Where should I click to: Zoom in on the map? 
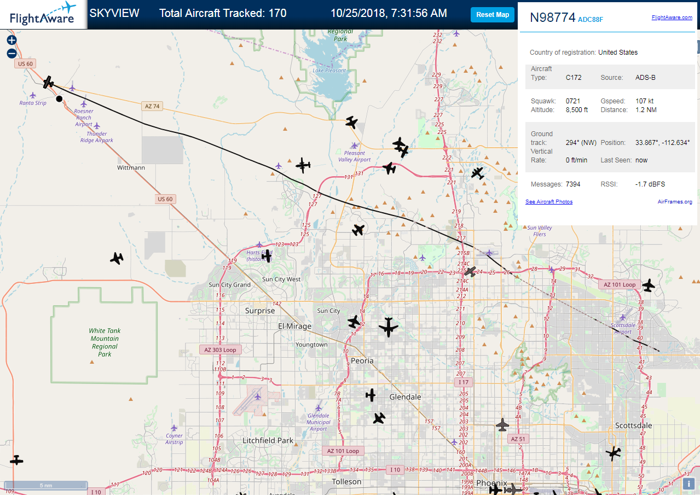(x=11, y=40)
